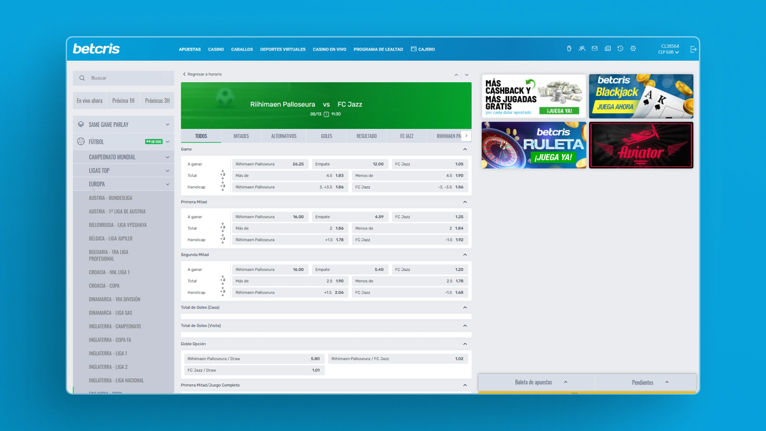Go to previous match with up arrow
The image size is (766, 431).
[x=456, y=75]
